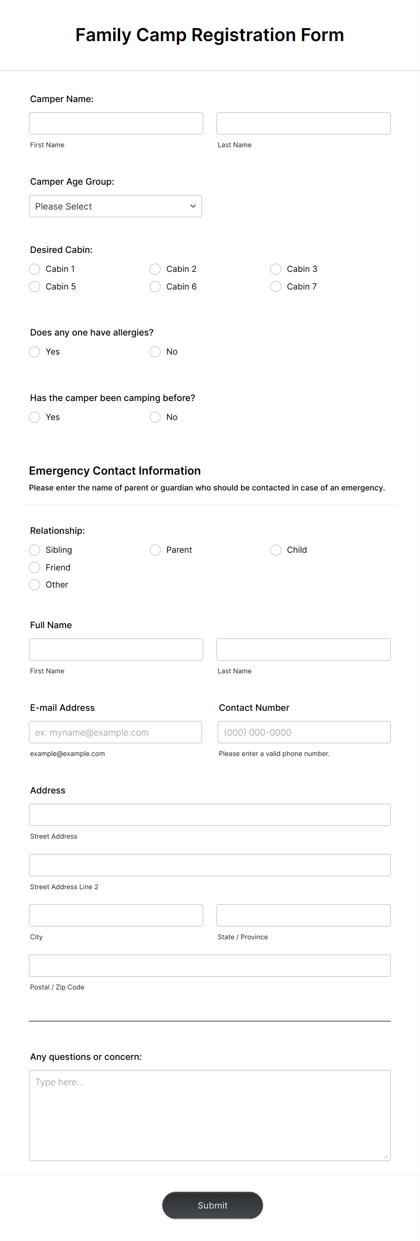Click the camper Last Name field
The height and width of the screenshot is (1241, 420).
303,123
